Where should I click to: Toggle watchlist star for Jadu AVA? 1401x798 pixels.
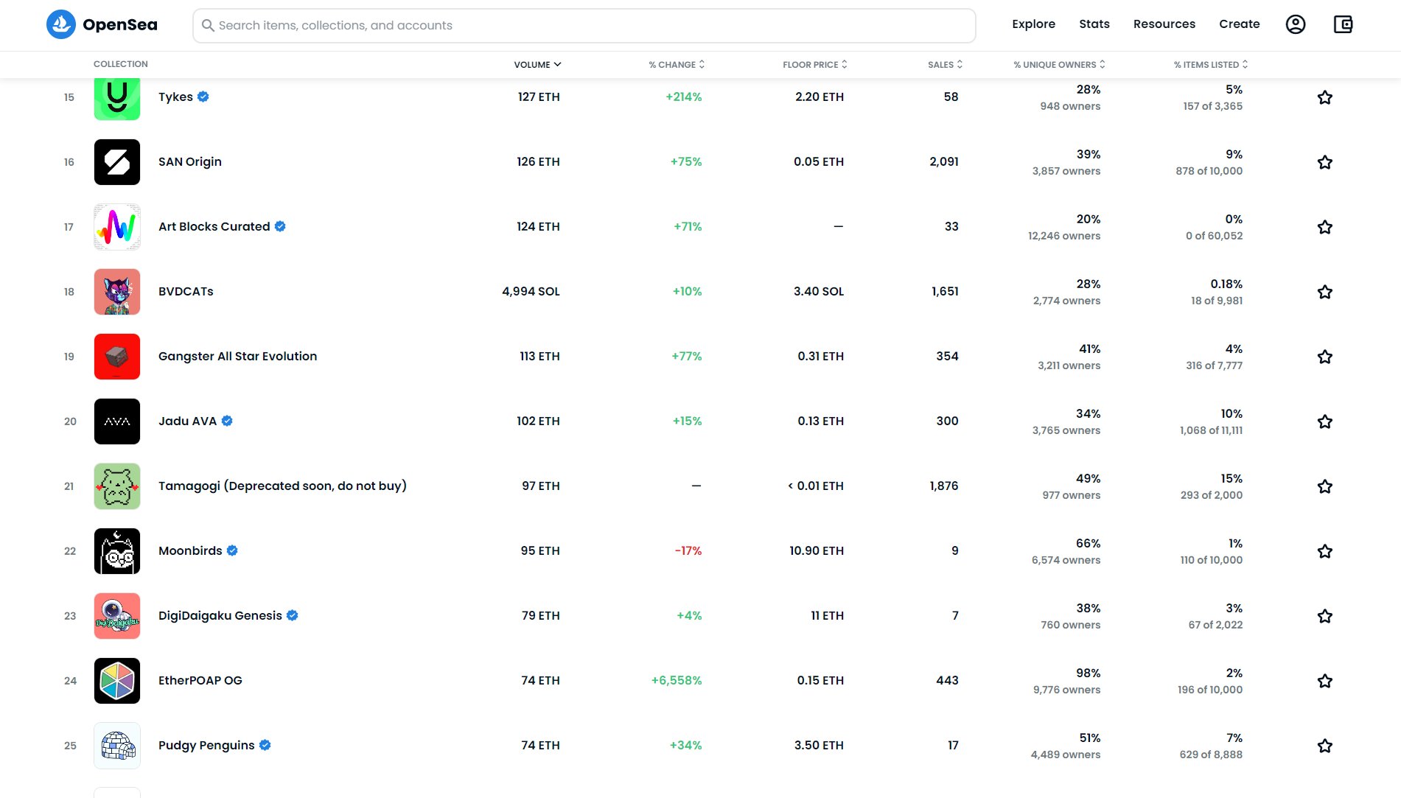tap(1325, 421)
